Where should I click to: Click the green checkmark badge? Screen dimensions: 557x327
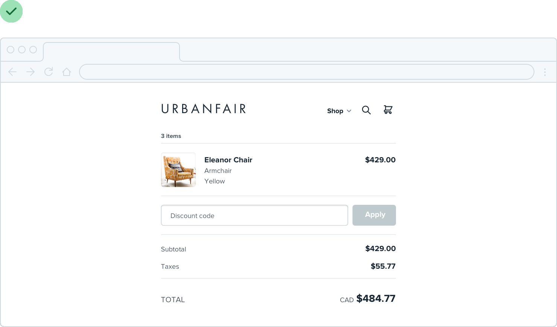tap(11, 11)
